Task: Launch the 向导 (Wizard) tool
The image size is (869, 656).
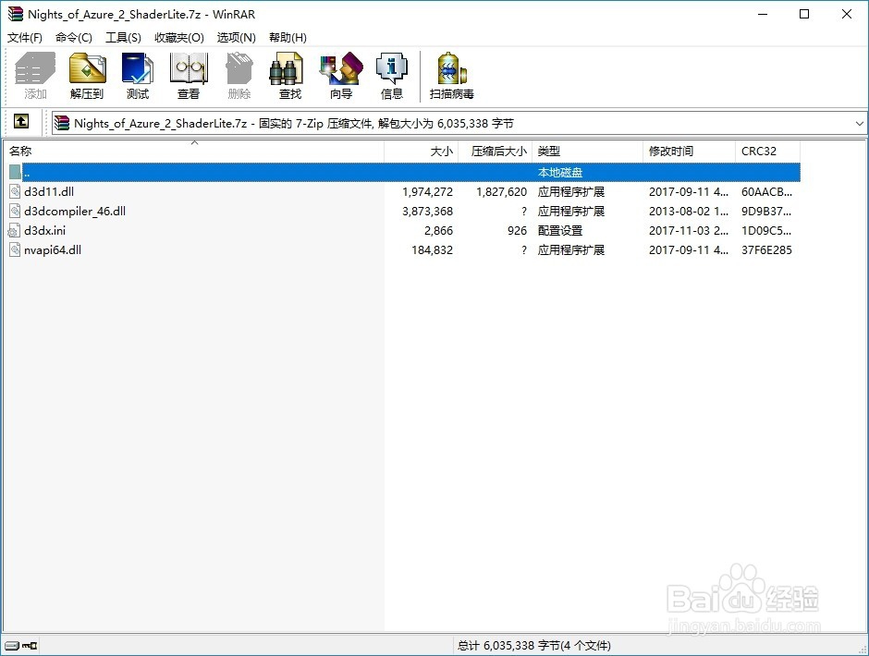Action: click(341, 76)
